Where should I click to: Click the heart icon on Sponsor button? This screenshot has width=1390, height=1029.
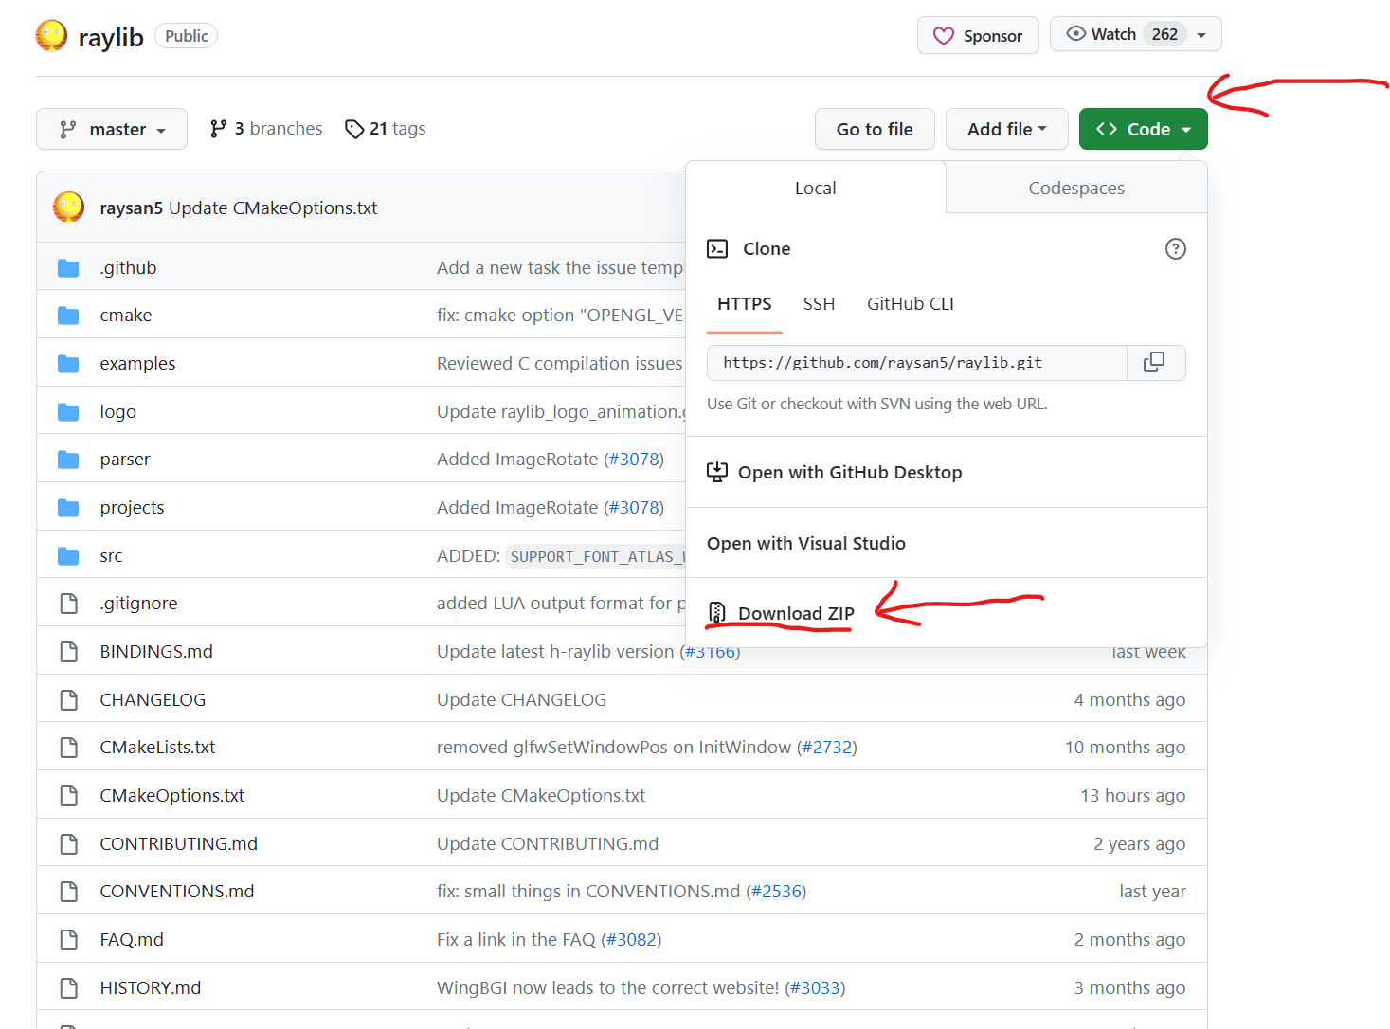(943, 36)
